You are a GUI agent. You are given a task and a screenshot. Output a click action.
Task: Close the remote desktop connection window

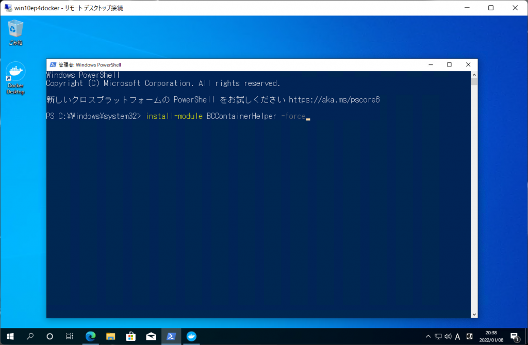(x=515, y=8)
